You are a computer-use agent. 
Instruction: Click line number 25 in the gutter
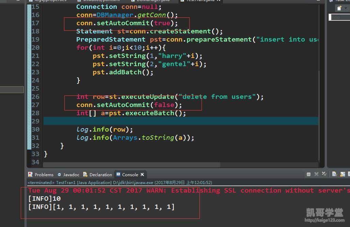(35, 89)
